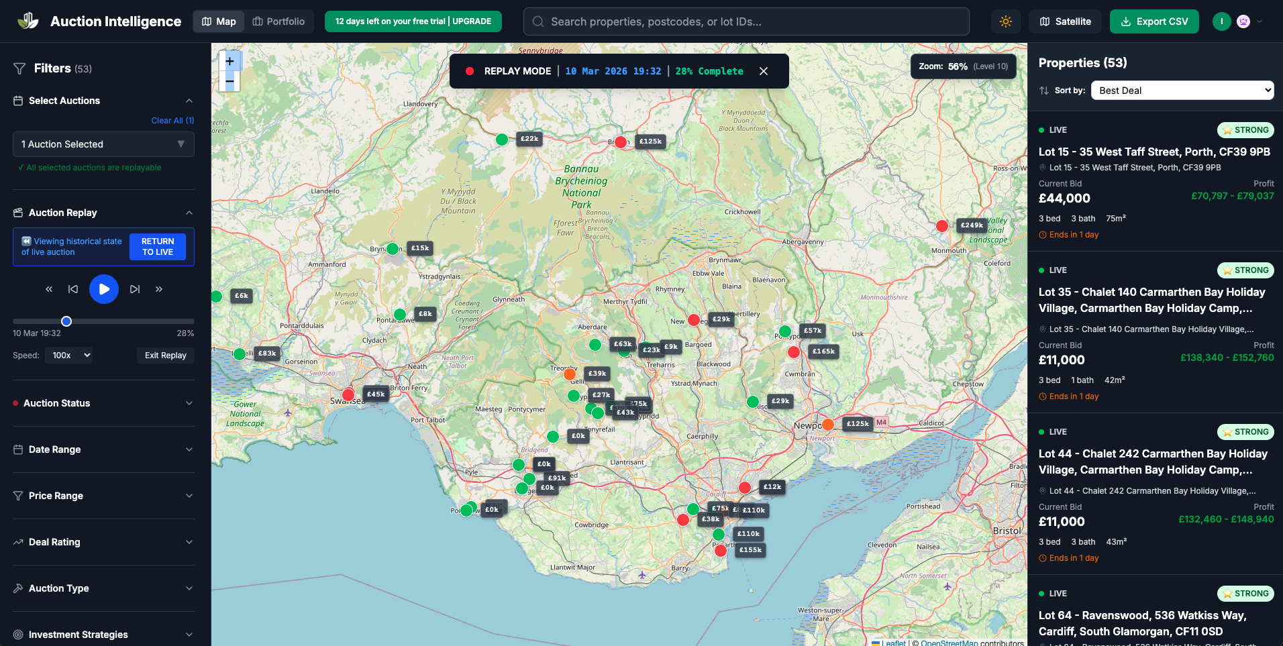This screenshot has width=1283, height=646.
Task: Switch to the Portfolio tab
Action: coord(278,21)
